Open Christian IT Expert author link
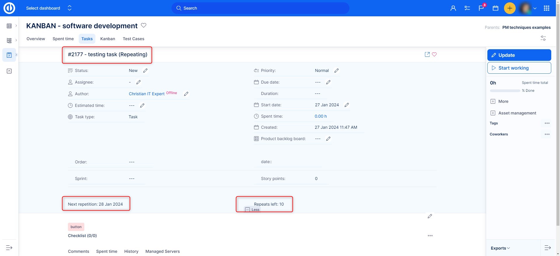 click(147, 94)
